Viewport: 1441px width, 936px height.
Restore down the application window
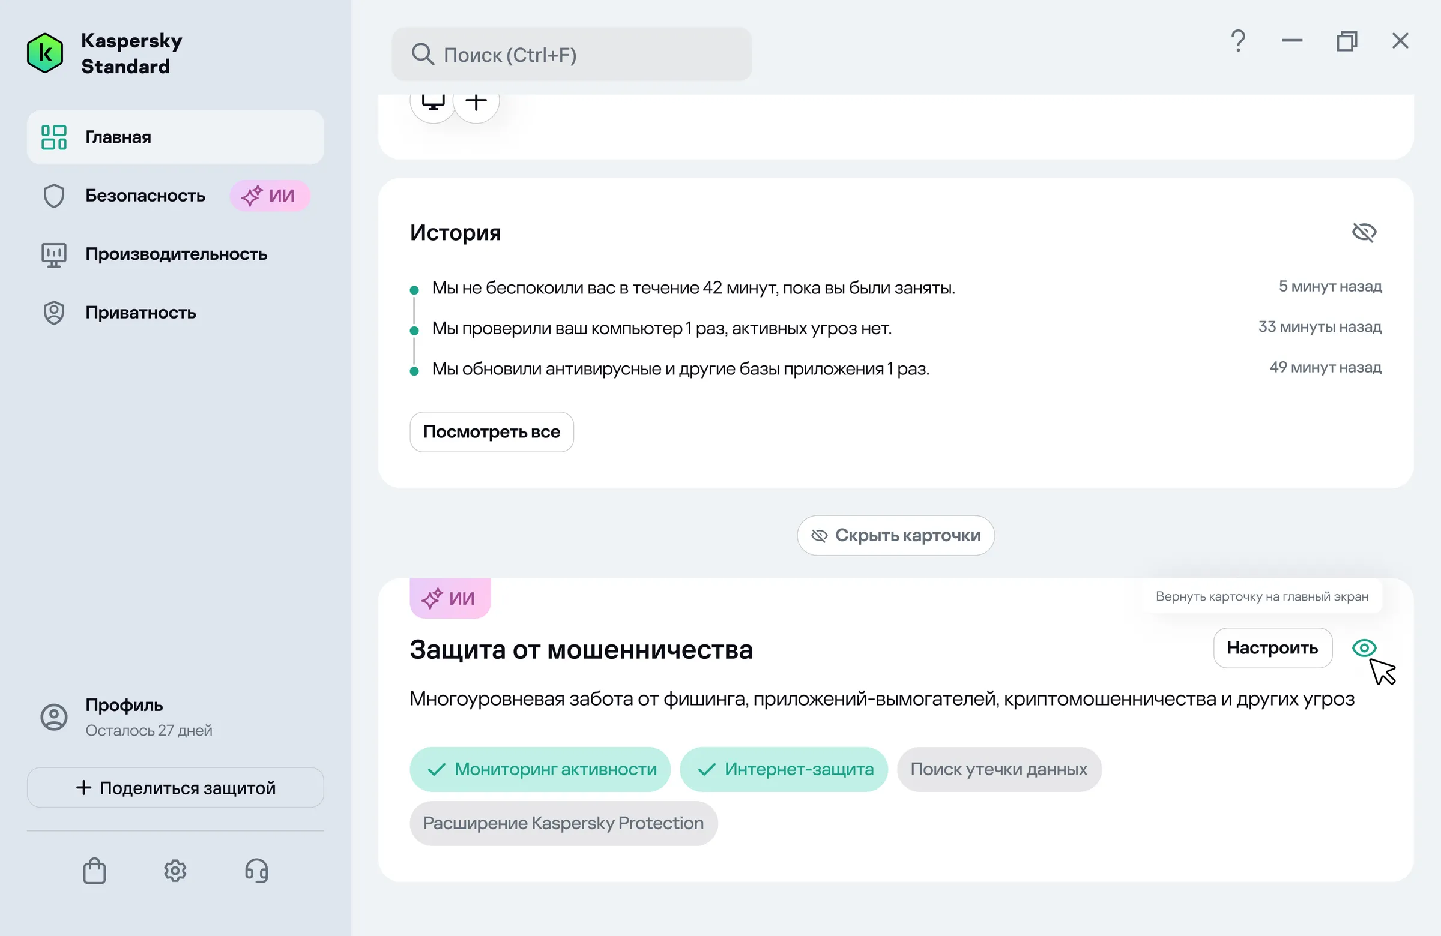pyautogui.click(x=1347, y=41)
